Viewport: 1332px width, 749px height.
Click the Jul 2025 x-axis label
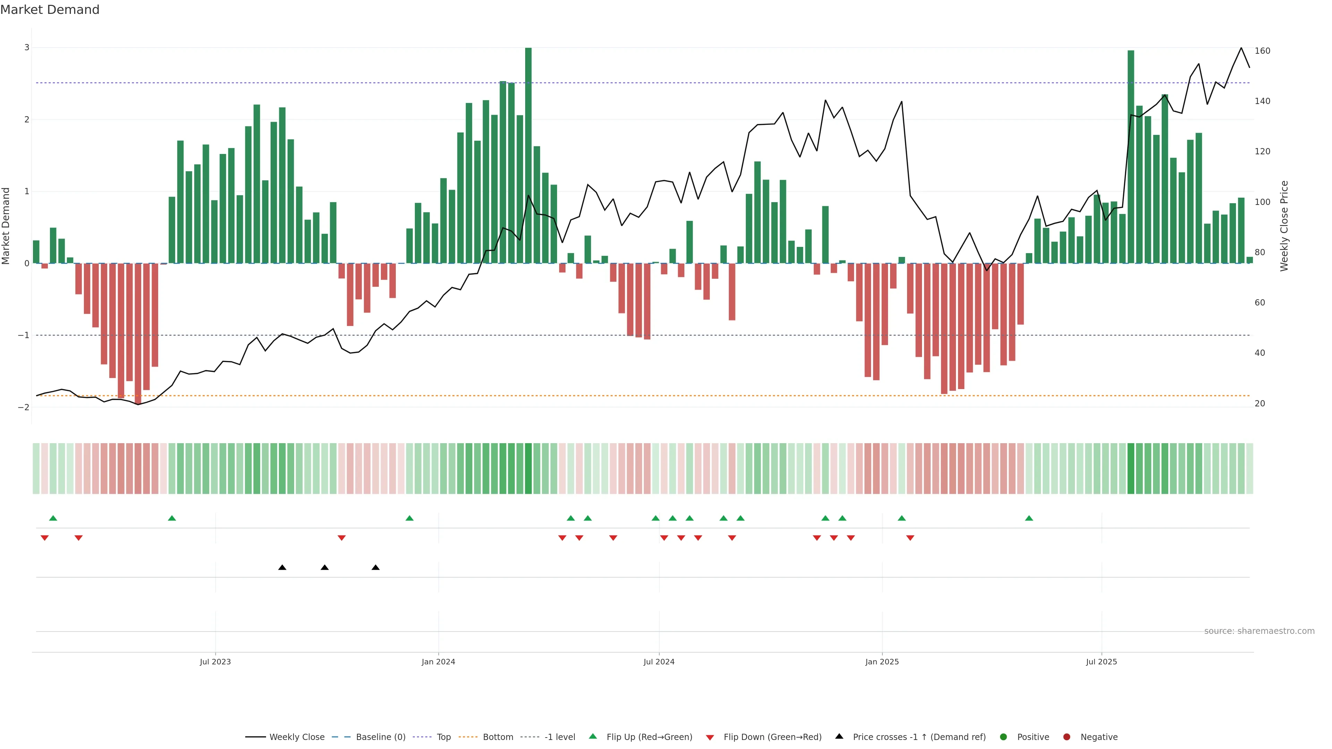tap(1101, 662)
